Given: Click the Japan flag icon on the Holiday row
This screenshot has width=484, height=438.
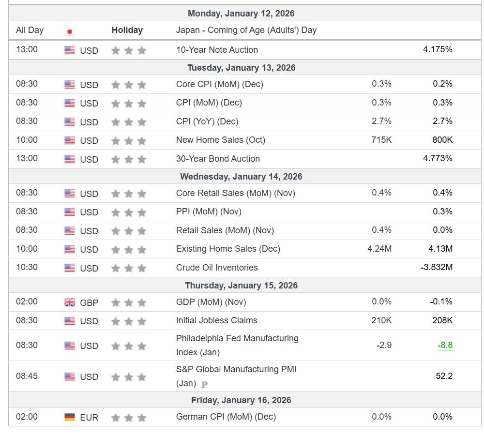Looking at the screenshot, I should (x=70, y=32).
